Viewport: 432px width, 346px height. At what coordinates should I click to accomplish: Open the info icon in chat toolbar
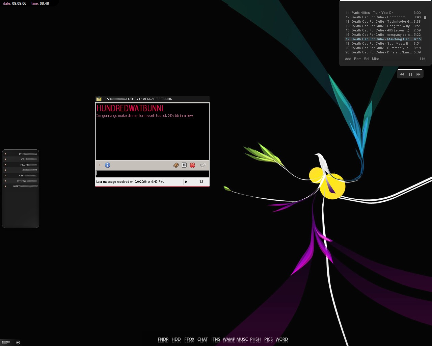pos(107,165)
